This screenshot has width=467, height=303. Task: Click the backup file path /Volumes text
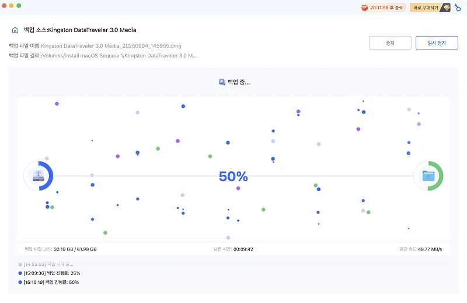[103, 55]
